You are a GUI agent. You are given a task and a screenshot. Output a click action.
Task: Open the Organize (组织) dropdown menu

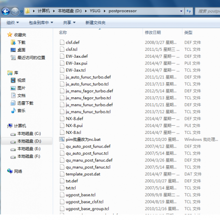coord(13,22)
